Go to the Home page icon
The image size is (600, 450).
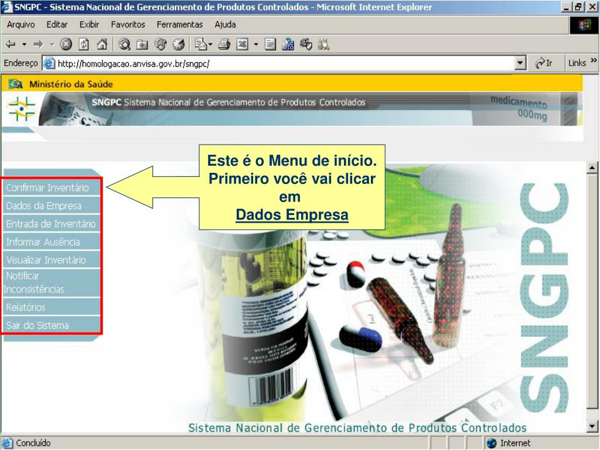point(102,45)
